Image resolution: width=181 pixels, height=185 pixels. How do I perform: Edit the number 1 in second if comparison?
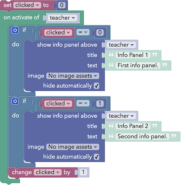pos(100,103)
